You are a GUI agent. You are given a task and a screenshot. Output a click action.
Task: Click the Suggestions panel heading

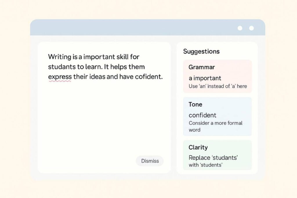point(201,52)
